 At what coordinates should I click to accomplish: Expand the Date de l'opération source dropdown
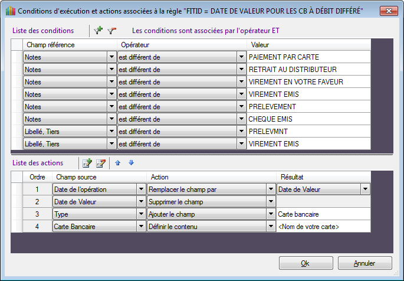141,189
